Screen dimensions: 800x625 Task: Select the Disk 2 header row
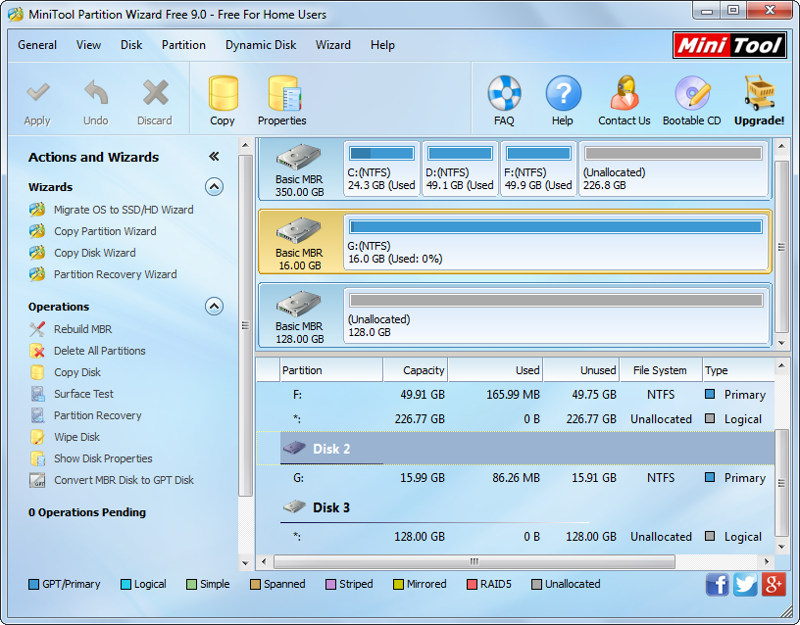(x=516, y=449)
